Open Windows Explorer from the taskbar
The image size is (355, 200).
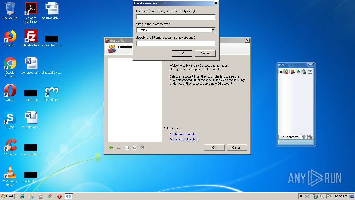31,196
